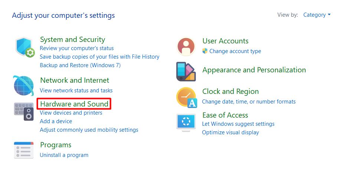This screenshot has height=174, width=342.
Task: Click Uninstall a program link
Action: pos(64,155)
